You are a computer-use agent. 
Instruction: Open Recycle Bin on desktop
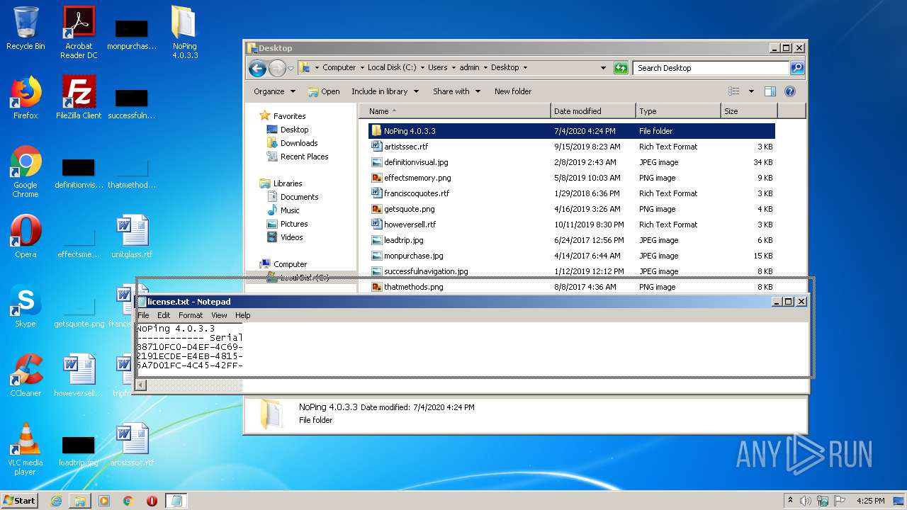[x=26, y=28]
